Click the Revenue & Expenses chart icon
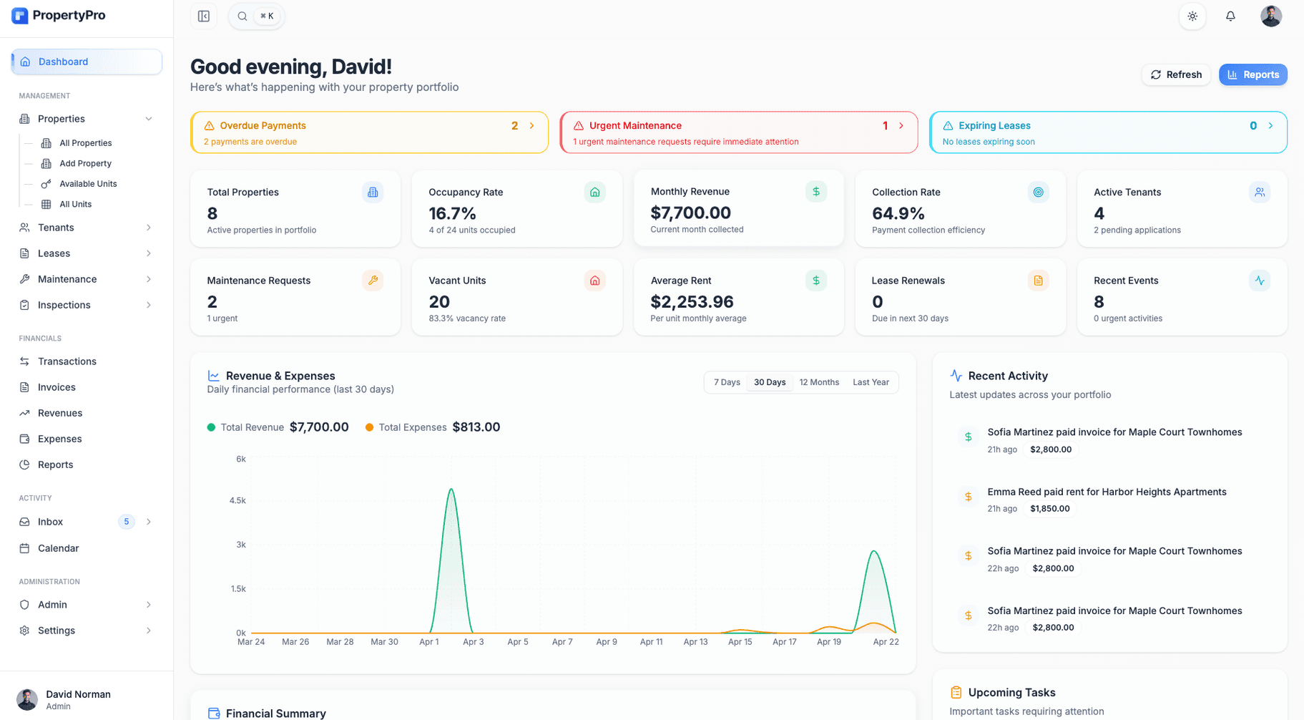The image size is (1304, 720). point(213,376)
